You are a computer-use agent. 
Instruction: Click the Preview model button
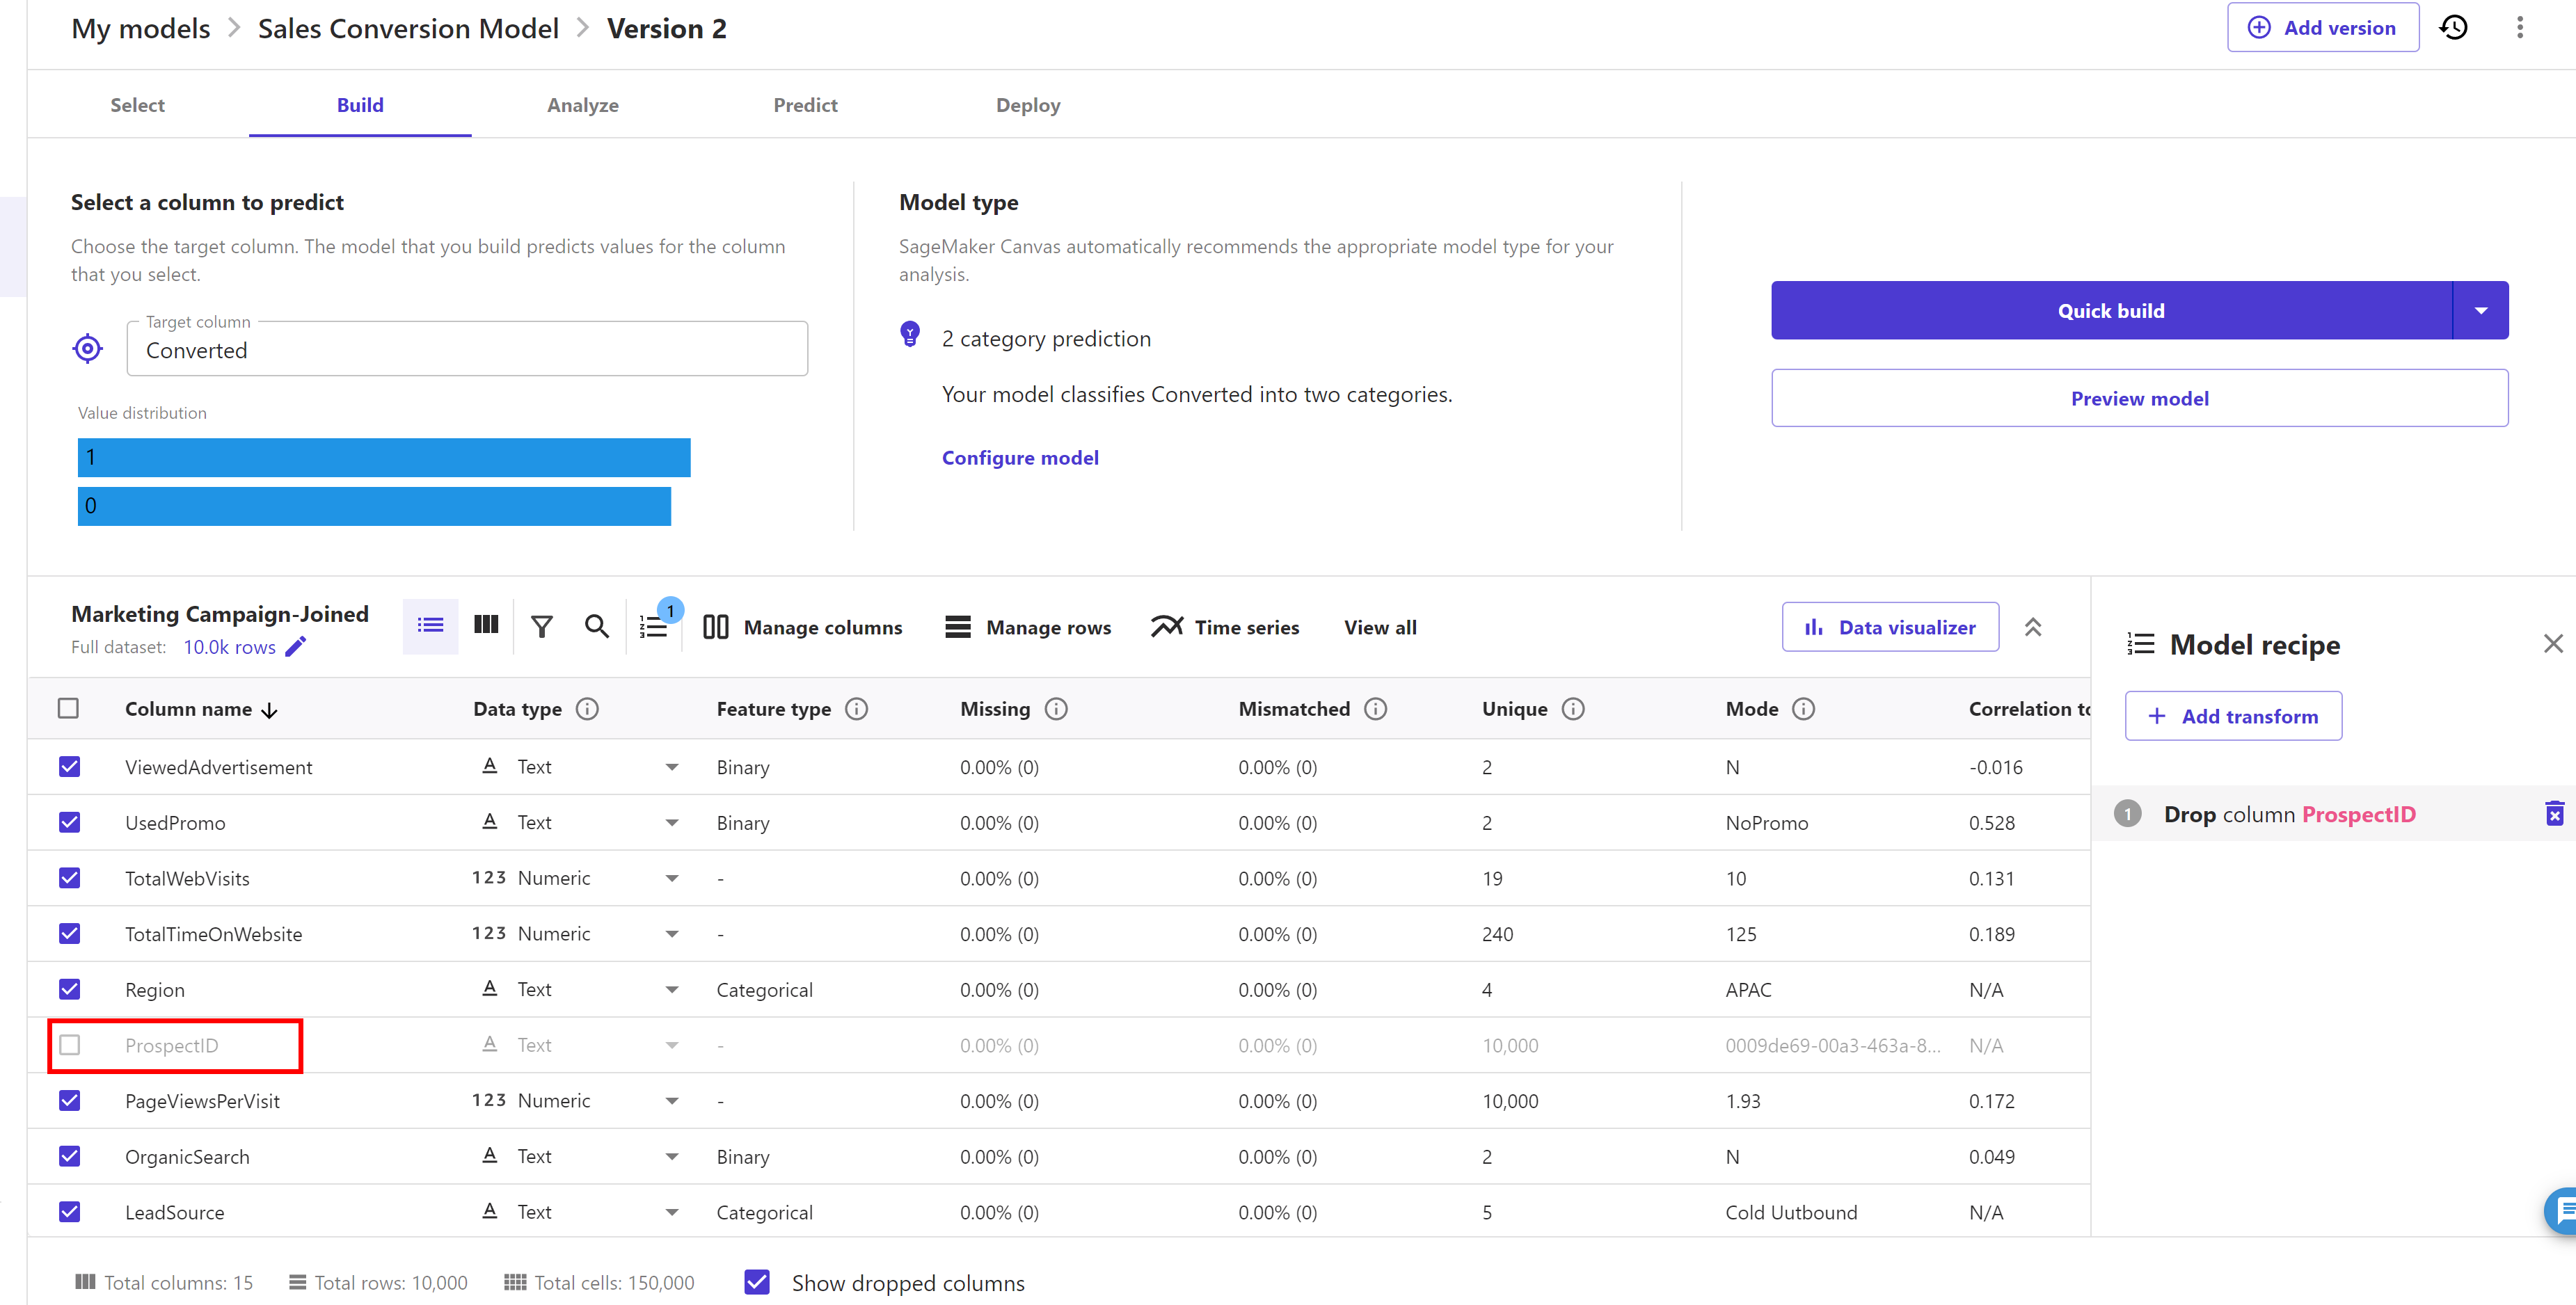pos(2139,398)
